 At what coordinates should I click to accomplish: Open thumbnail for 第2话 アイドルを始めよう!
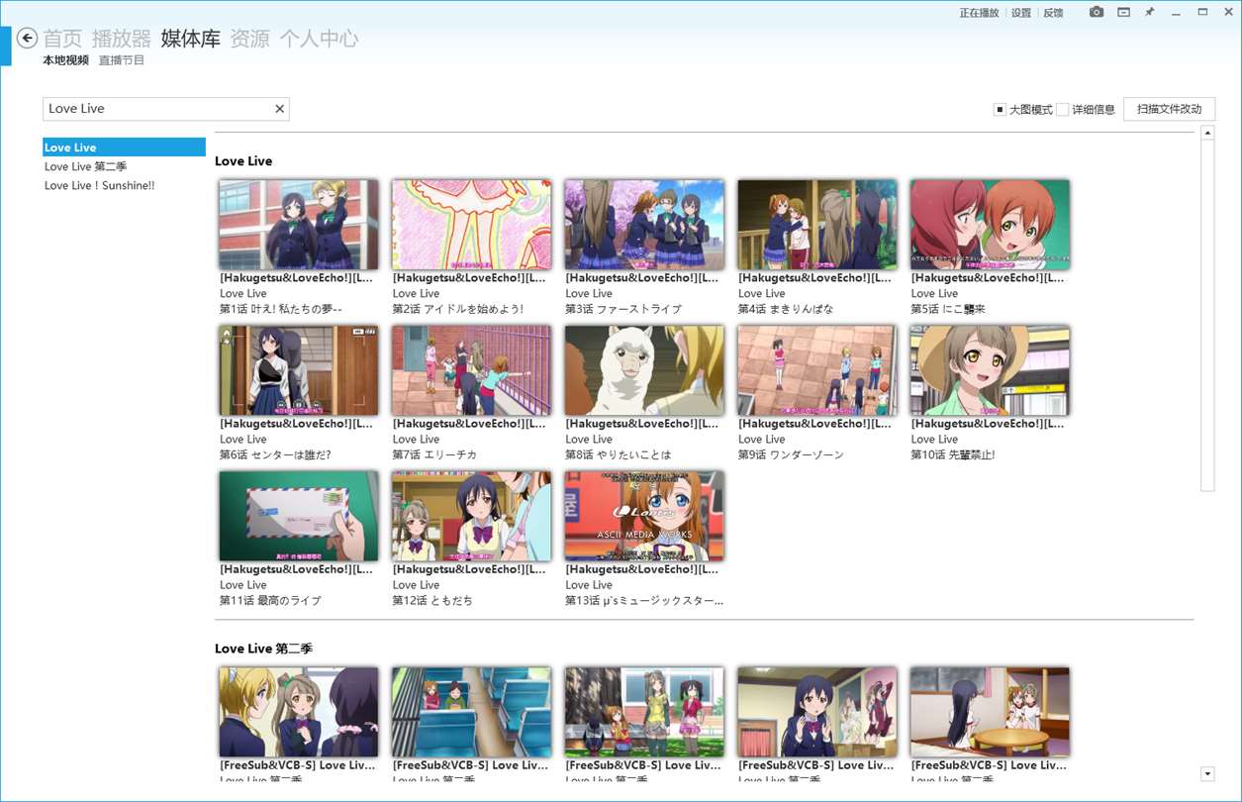(471, 225)
